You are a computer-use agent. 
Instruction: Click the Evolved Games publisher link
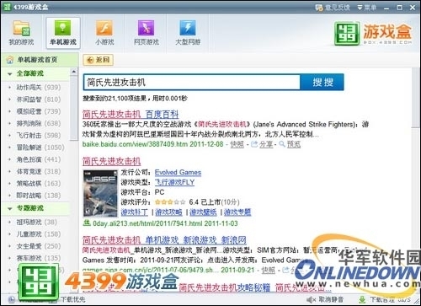click(178, 172)
